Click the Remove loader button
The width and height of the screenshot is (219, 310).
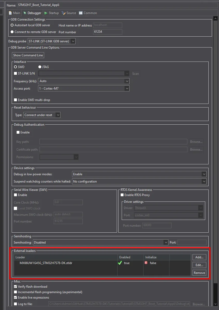[200, 273]
